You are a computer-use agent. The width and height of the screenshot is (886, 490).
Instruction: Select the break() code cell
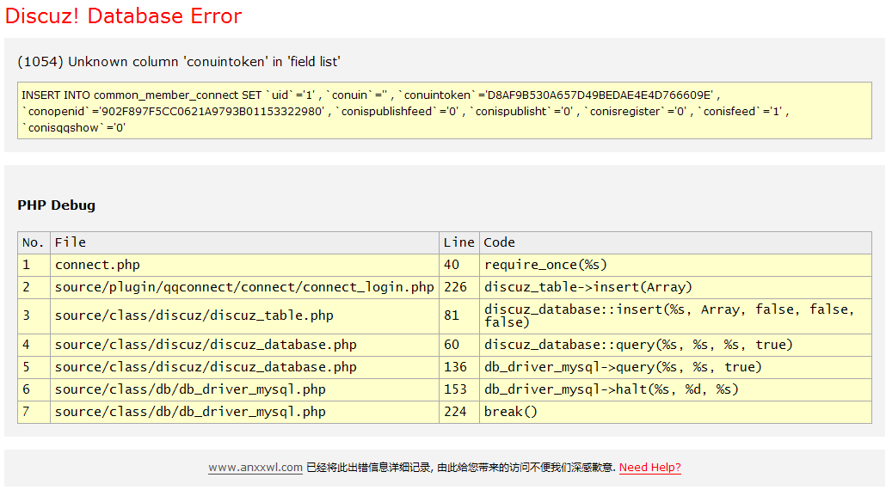[510, 412]
